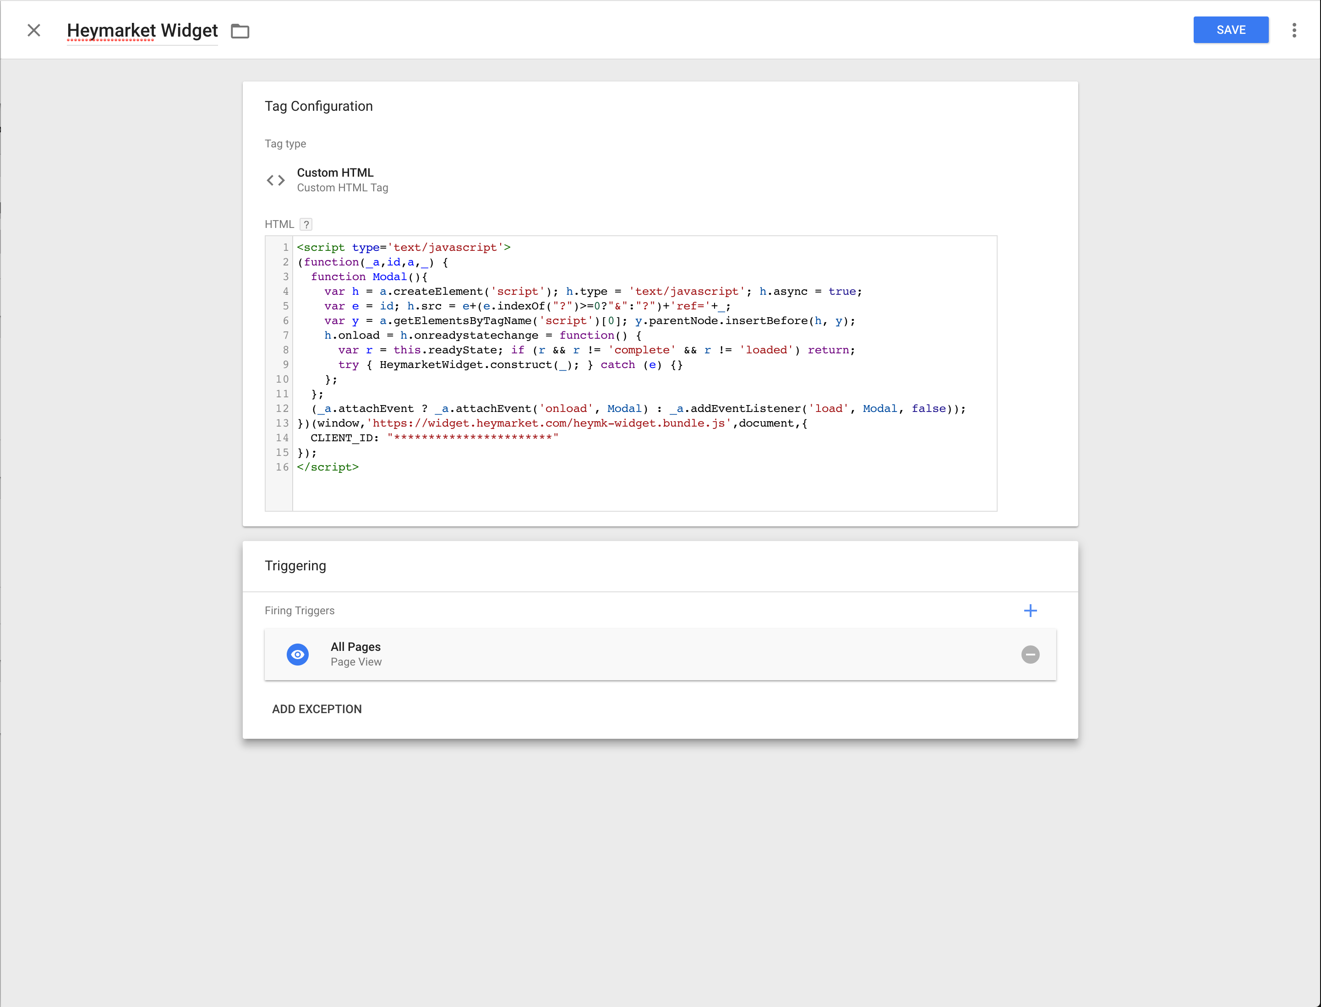Viewport: 1321px width, 1007px height.
Task: Click the folder icon next to tag name
Action: click(240, 31)
